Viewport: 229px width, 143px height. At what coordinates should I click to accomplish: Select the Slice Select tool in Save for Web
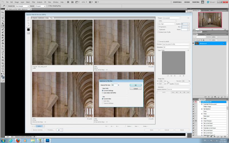(x=28, y=20)
